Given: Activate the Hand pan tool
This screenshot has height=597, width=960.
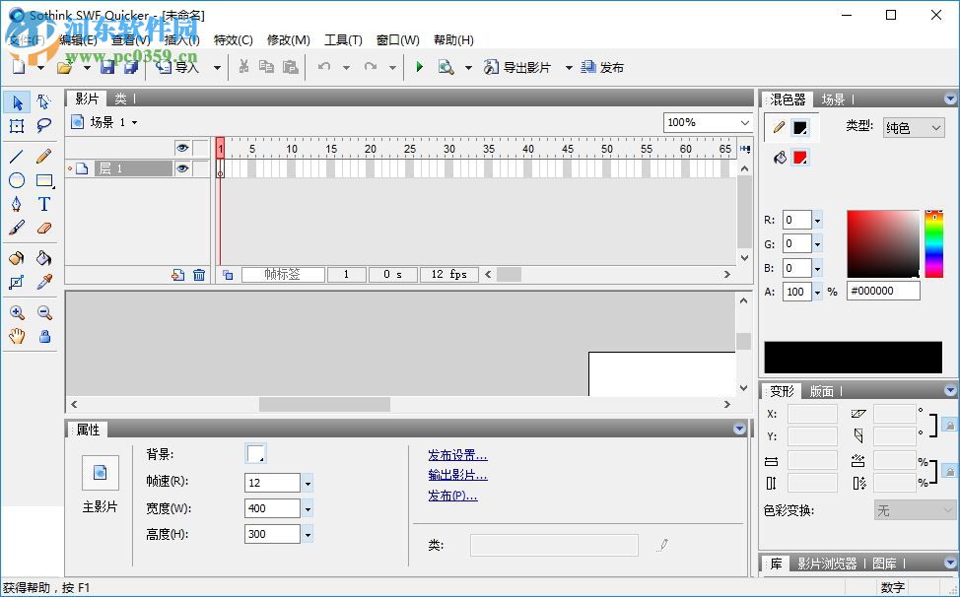Looking at the screenshot, I should point(16,337).
